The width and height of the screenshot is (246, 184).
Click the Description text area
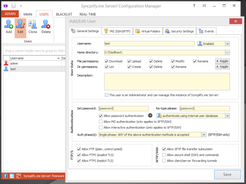tap(167, 81)
